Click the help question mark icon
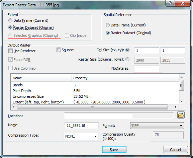This screenshot has width=193, height=158. coord(170,3)
